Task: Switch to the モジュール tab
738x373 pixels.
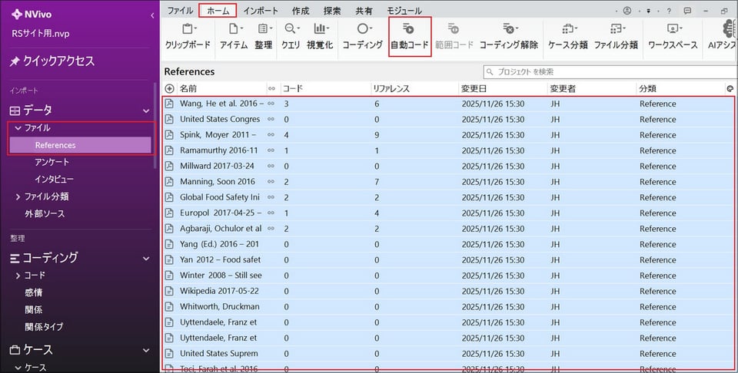Action: 404,10
